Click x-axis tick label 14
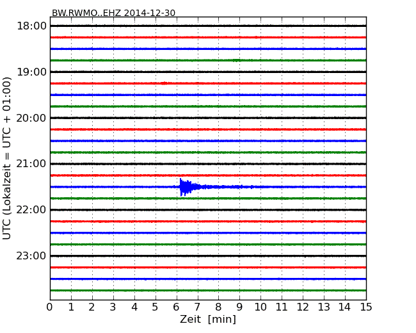416x333 pixels. coord(345,307)
